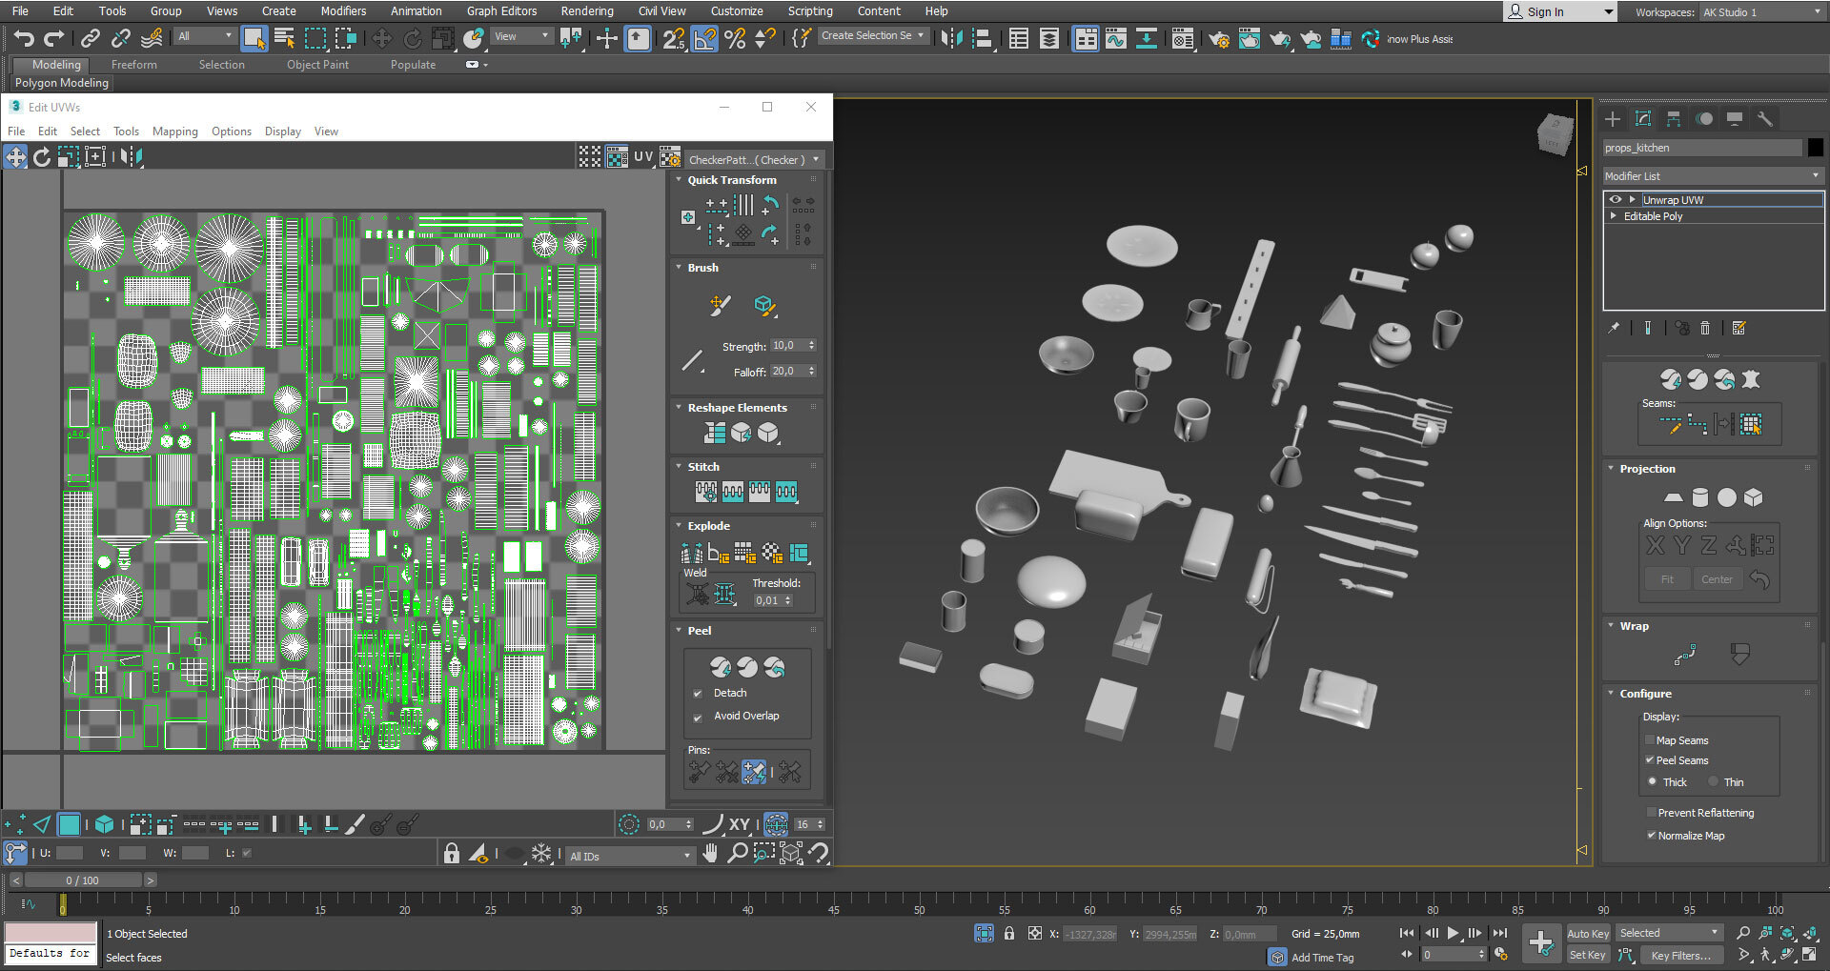Click the black object color swatch

[x=1815, y=148]
